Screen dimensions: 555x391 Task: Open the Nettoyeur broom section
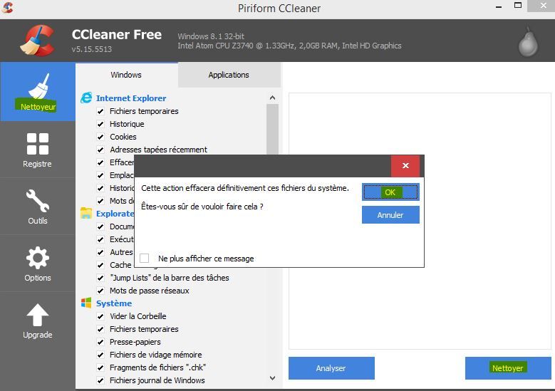(38, 92)
